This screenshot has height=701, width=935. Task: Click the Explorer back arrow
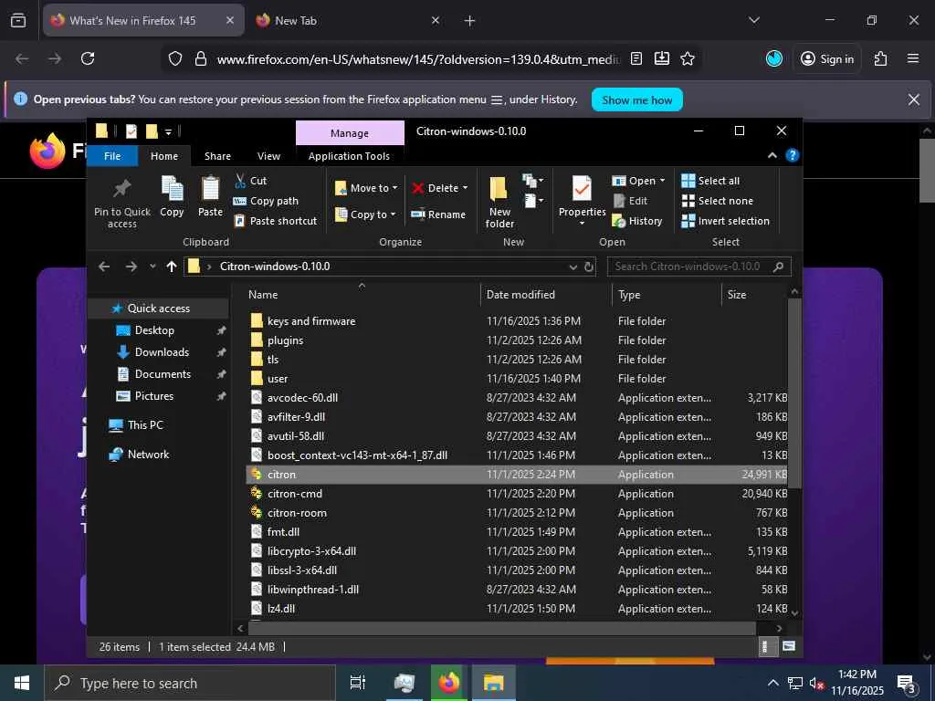click(x=104, y=267)
